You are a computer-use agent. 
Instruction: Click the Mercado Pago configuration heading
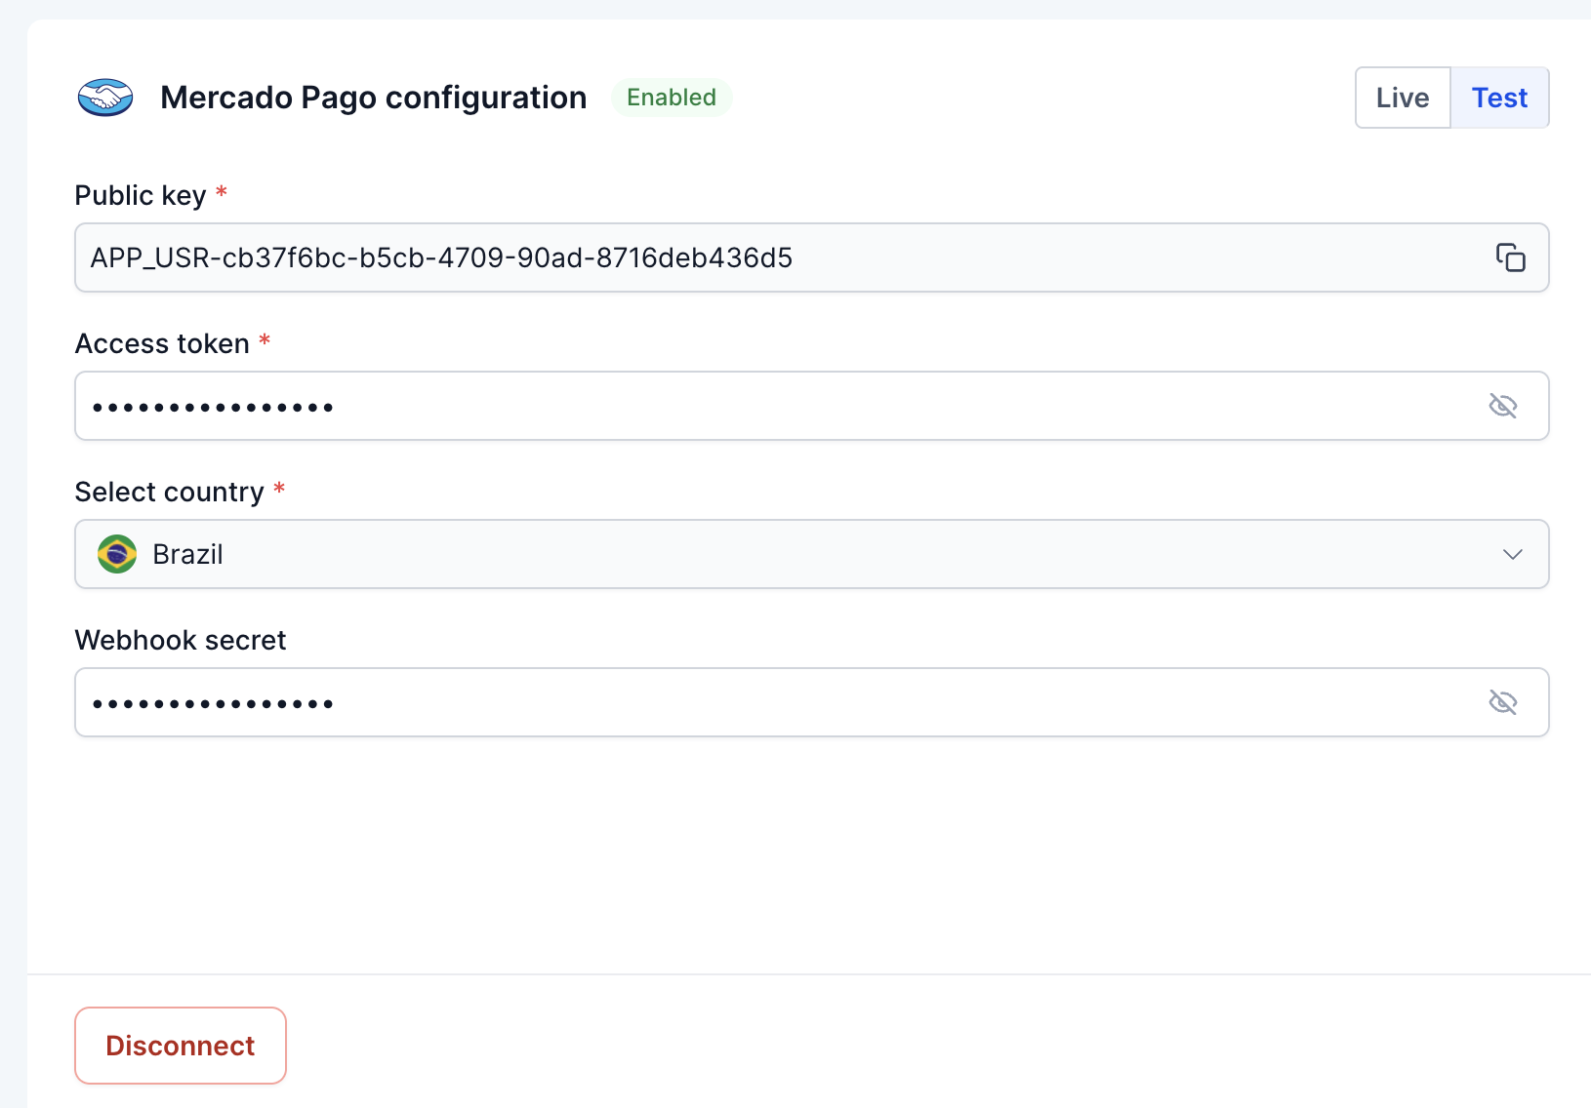pyautogui.click(x=374, y=98)
